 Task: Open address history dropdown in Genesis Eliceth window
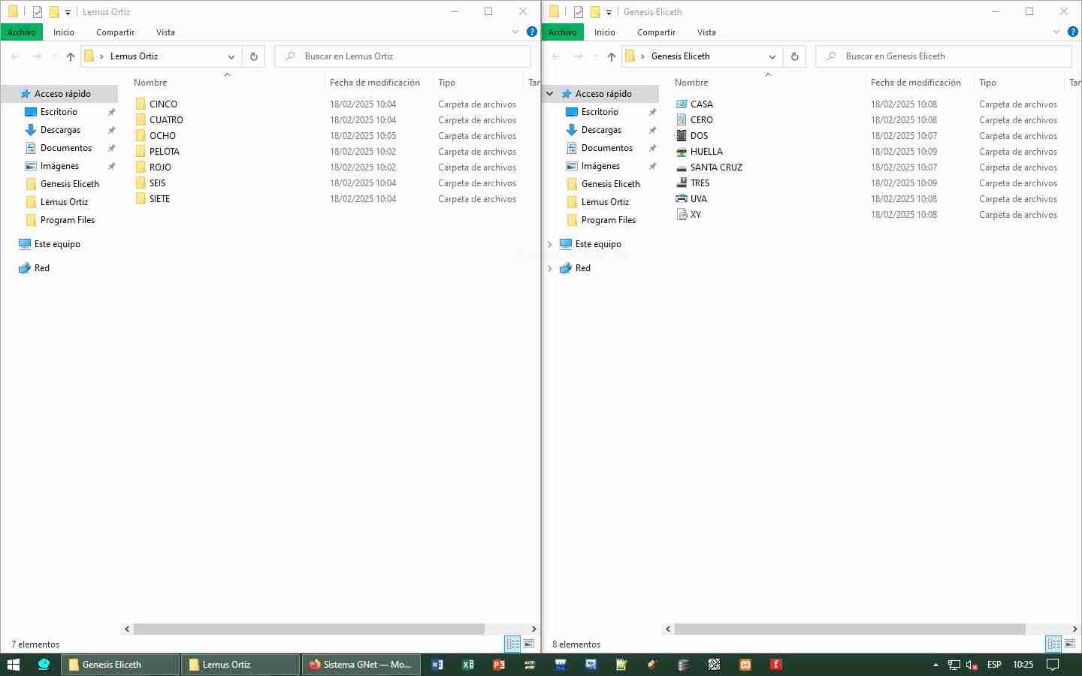coord(772,56)
